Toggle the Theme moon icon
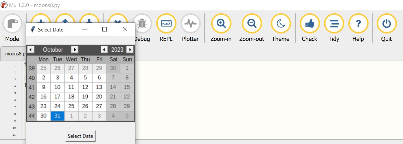403x144 pixels. (x=281, y=24)
